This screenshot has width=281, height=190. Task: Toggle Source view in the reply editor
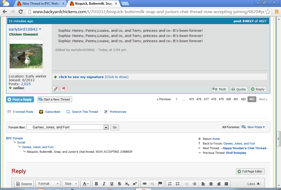tap(24, 184)
